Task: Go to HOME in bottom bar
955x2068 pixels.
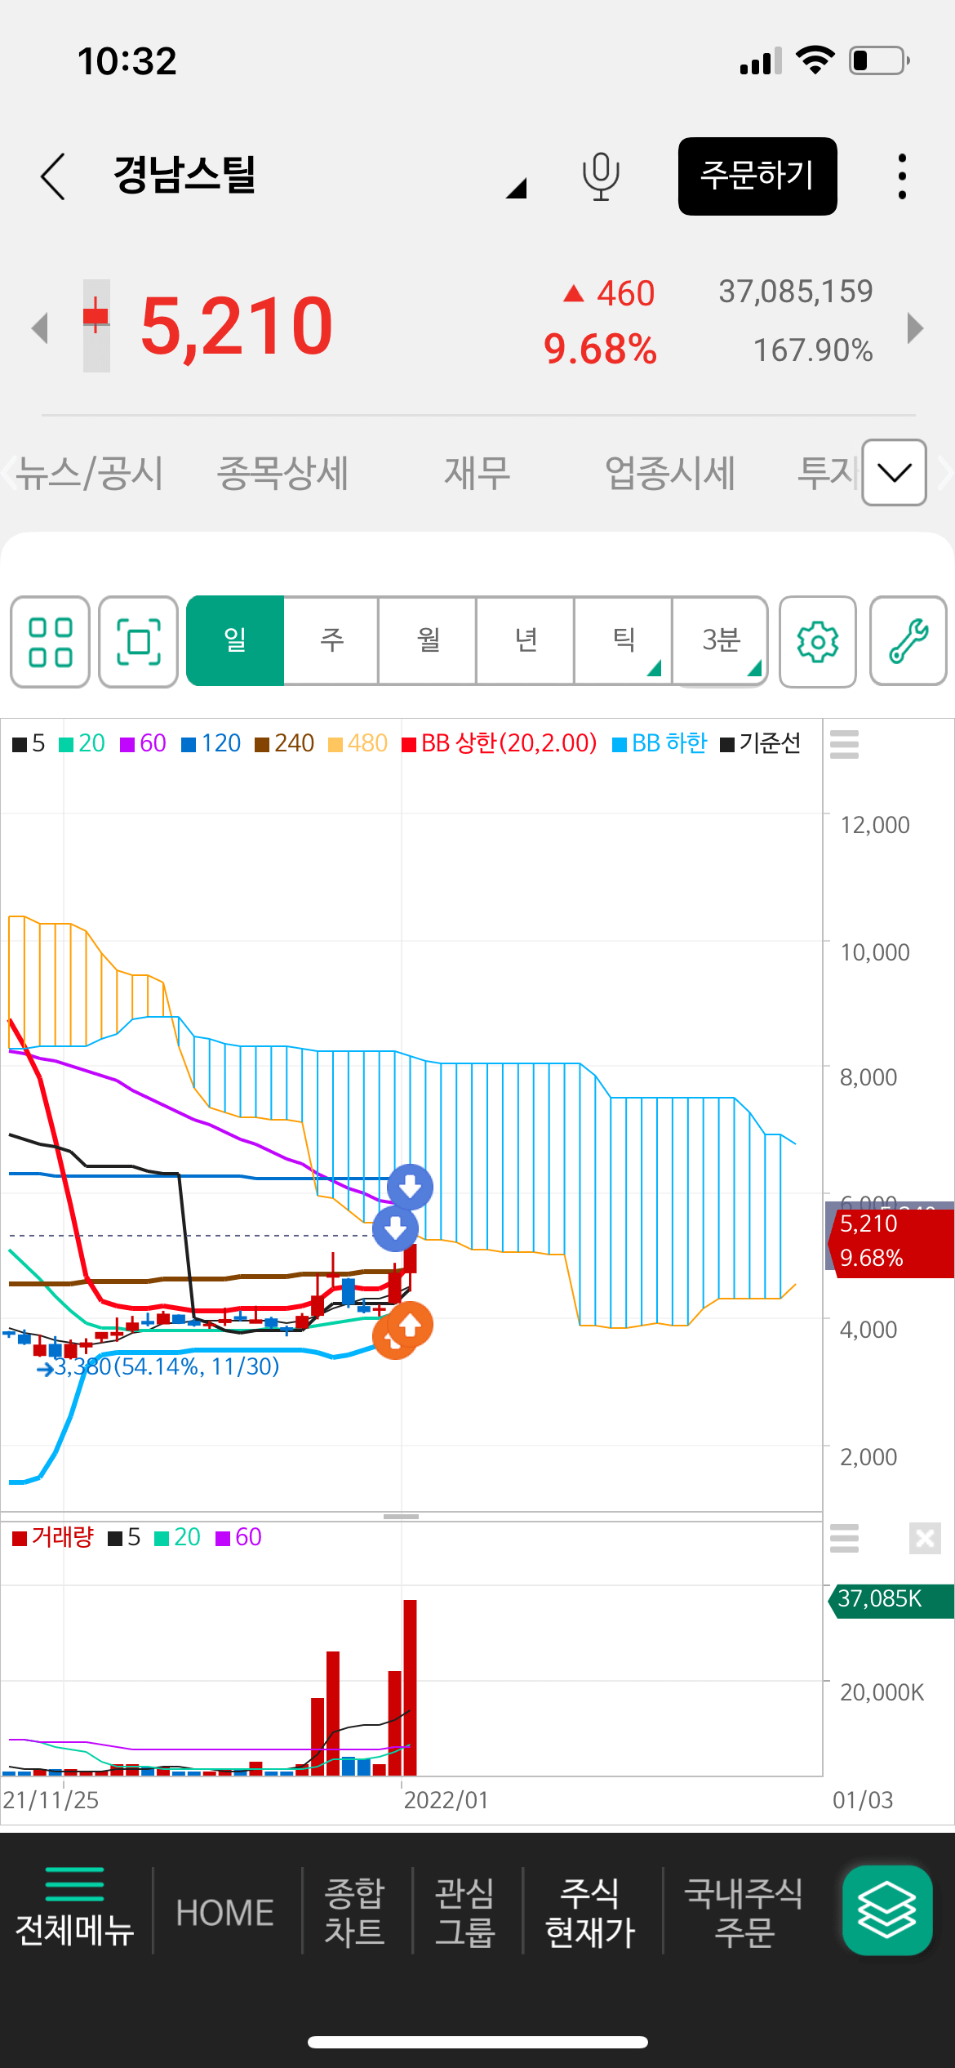Action: coord(225,1913)
